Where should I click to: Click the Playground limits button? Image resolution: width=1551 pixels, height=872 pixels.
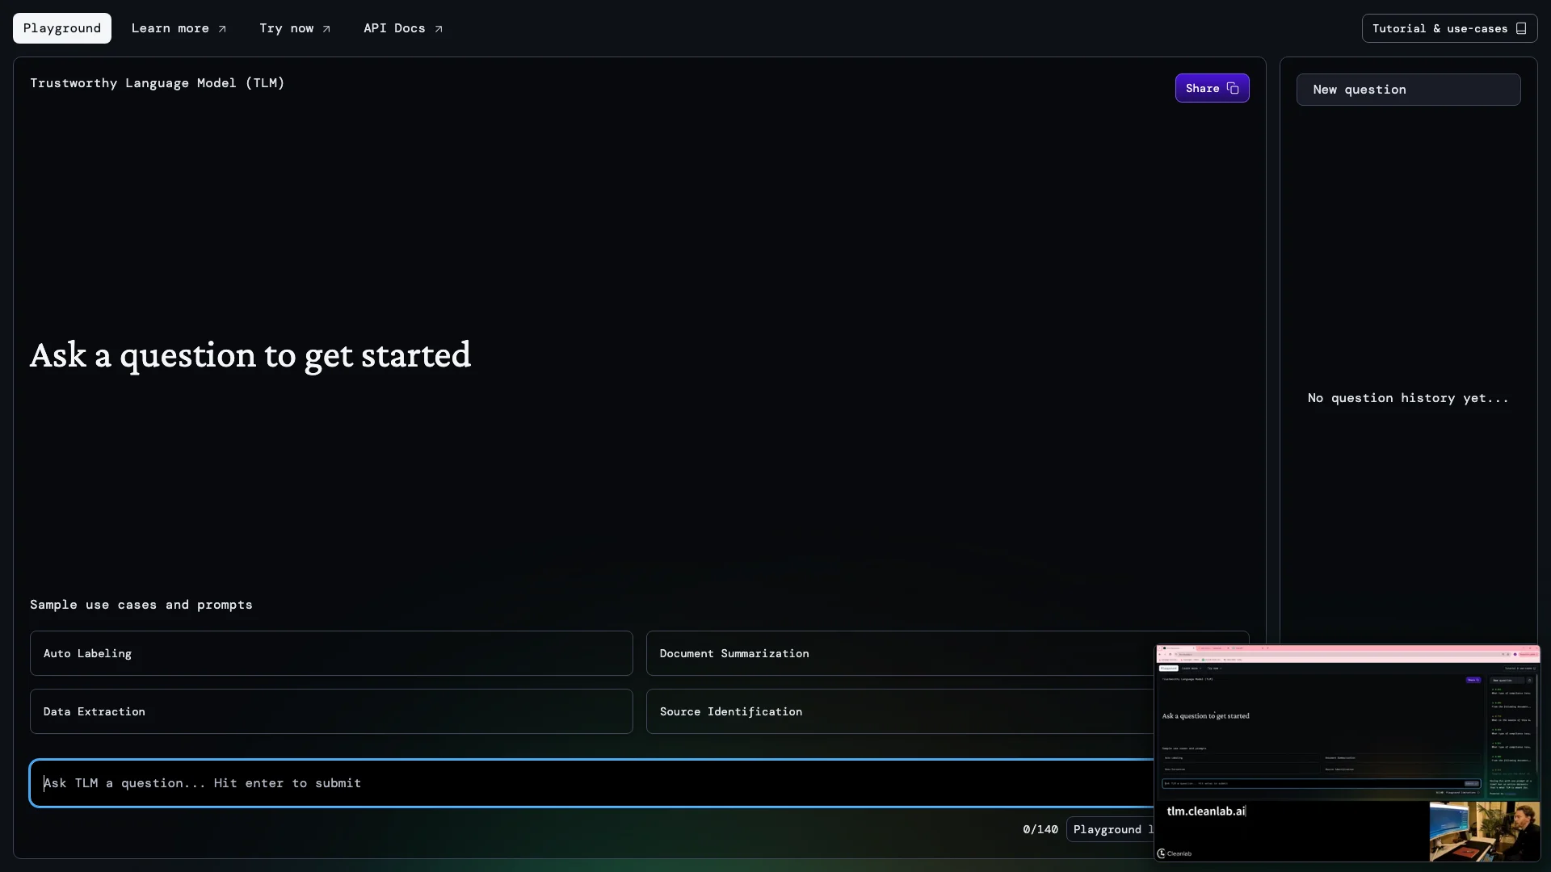[1111, 829]
